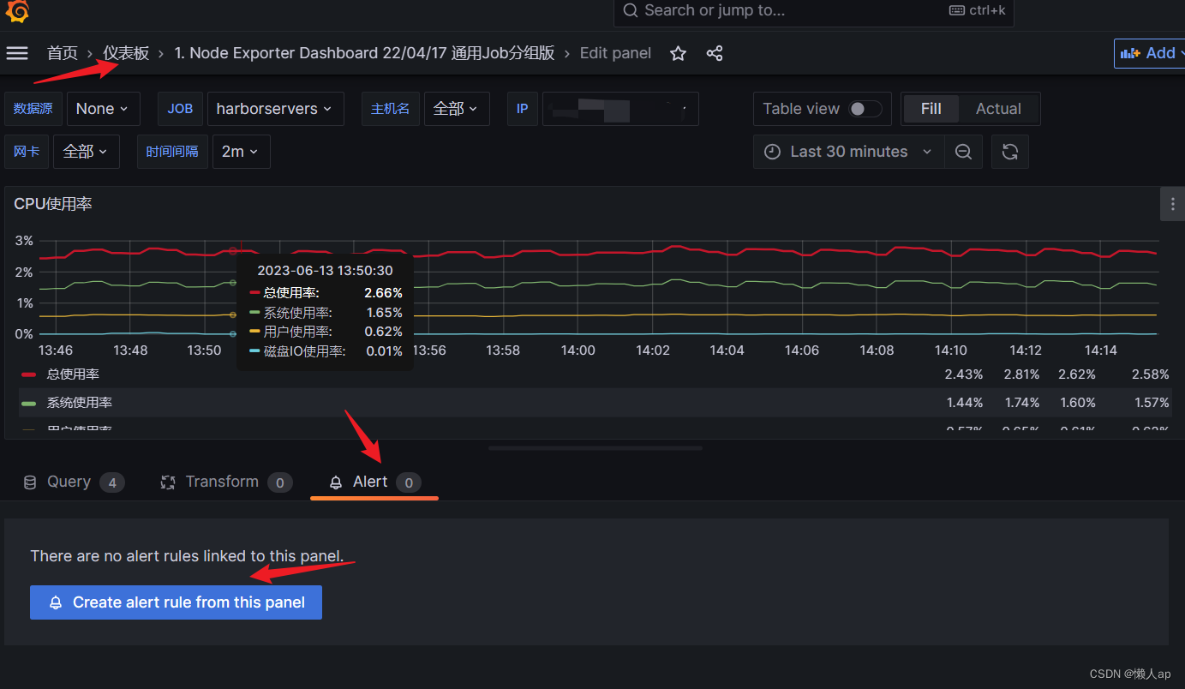Click the search magnifier icon
The height and width of the screenshot is (689, 1185).
tap(631, 10)
